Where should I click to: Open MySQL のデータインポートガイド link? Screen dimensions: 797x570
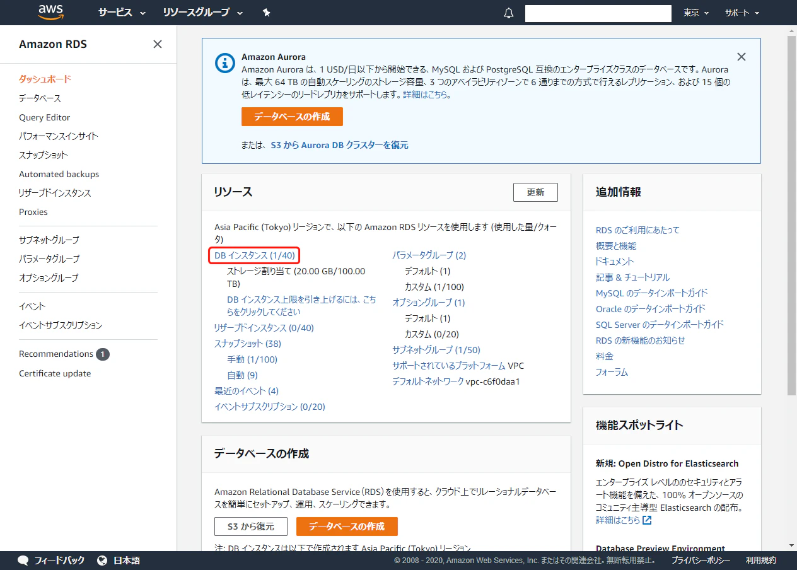click(652, 293)
